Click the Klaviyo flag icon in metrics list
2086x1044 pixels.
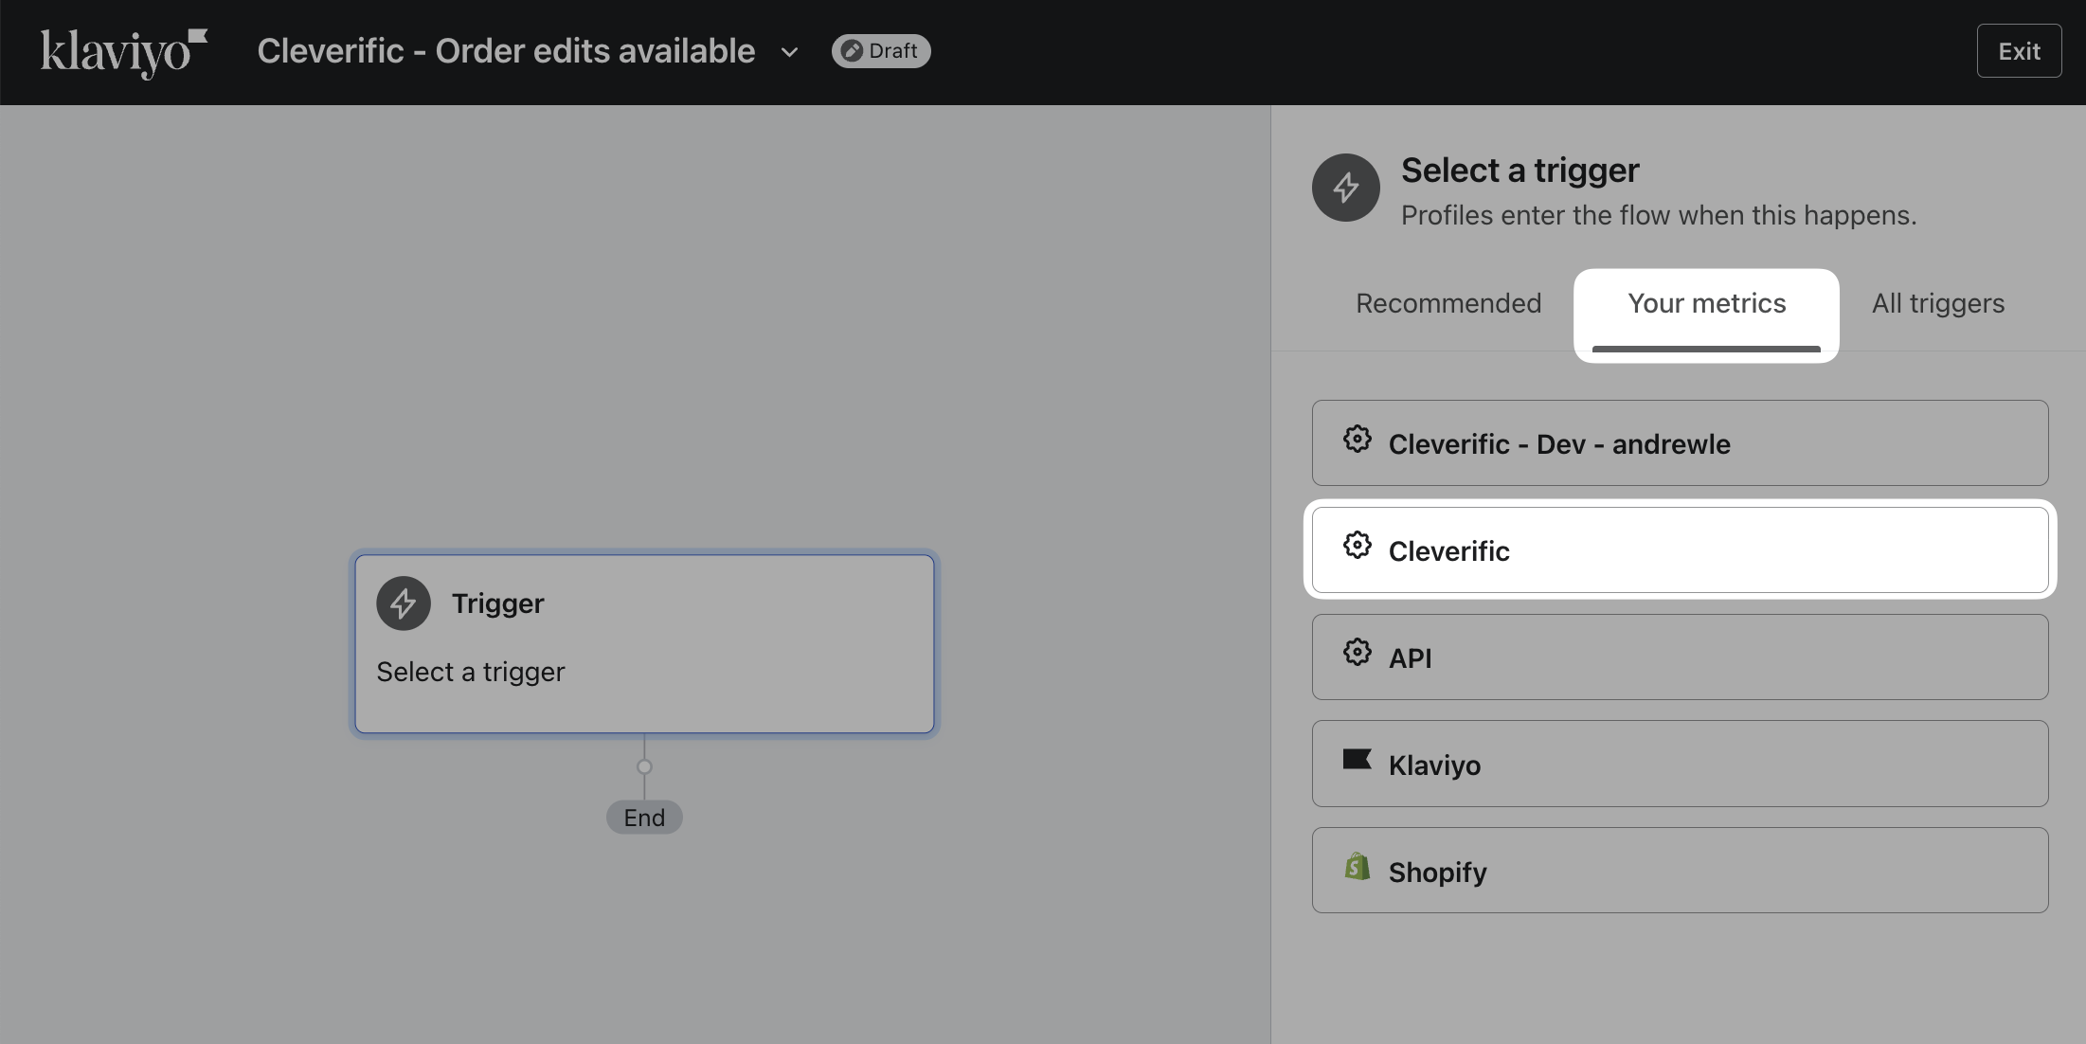click(1357, 760)
